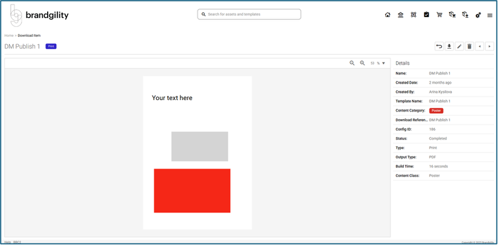Image resolution: width=498 pixels, height=245 pixels.
Task: Zoom out of the document preview
Action: click(x=352, y=63)
